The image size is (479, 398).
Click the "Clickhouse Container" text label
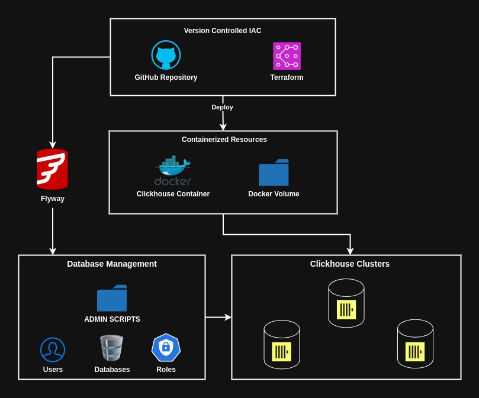(x=173, y=194)
